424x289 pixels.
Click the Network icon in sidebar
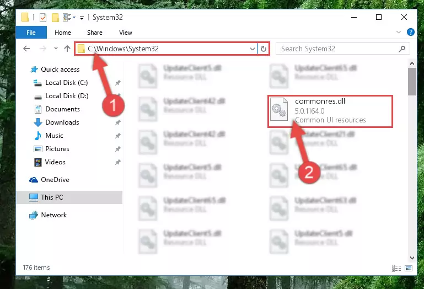coord(34,215)
